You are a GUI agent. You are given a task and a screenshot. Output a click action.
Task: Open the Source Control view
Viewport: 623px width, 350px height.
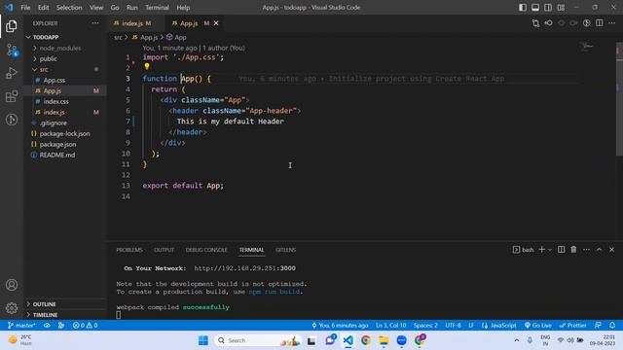point(11,50)
